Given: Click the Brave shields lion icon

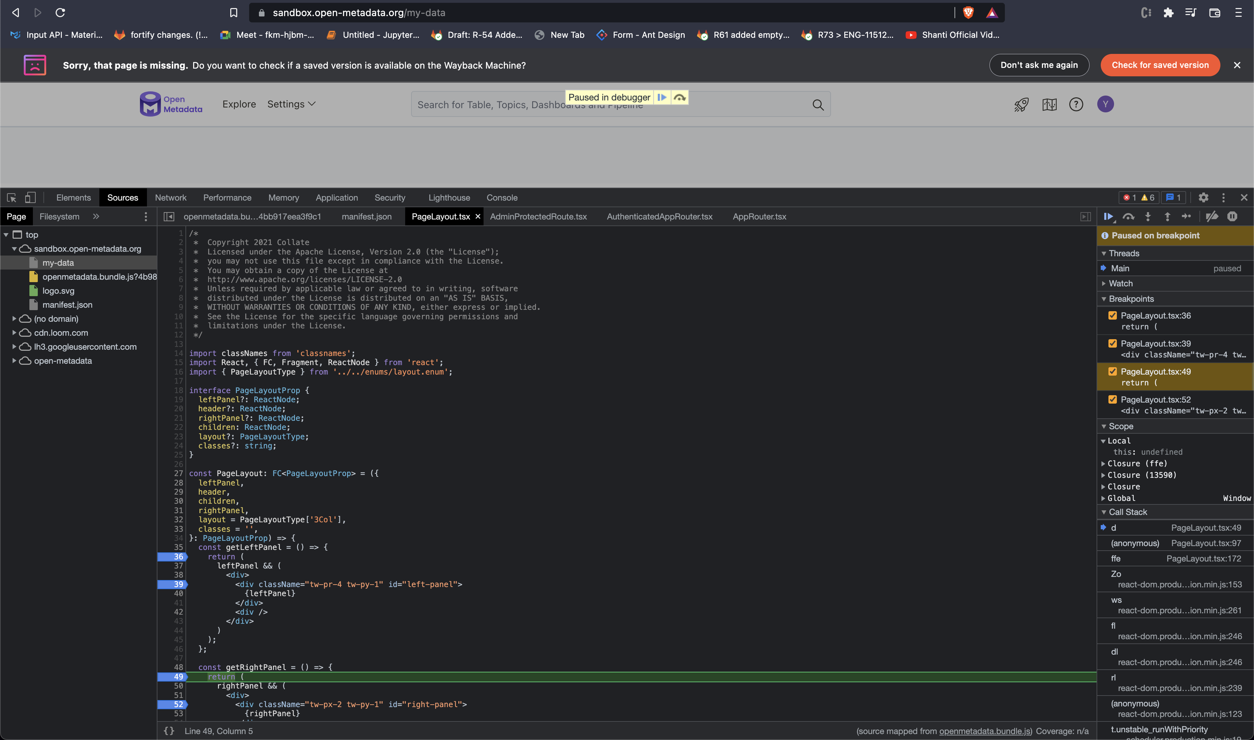Looking at the screenshot, I should click(968, 13).
